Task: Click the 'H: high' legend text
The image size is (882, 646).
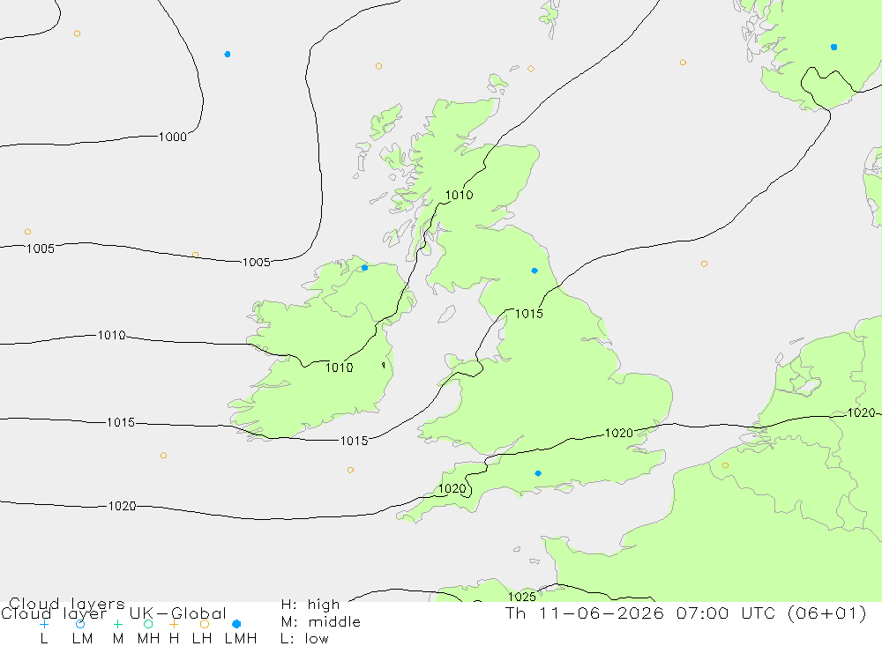Action: point(310,605)
